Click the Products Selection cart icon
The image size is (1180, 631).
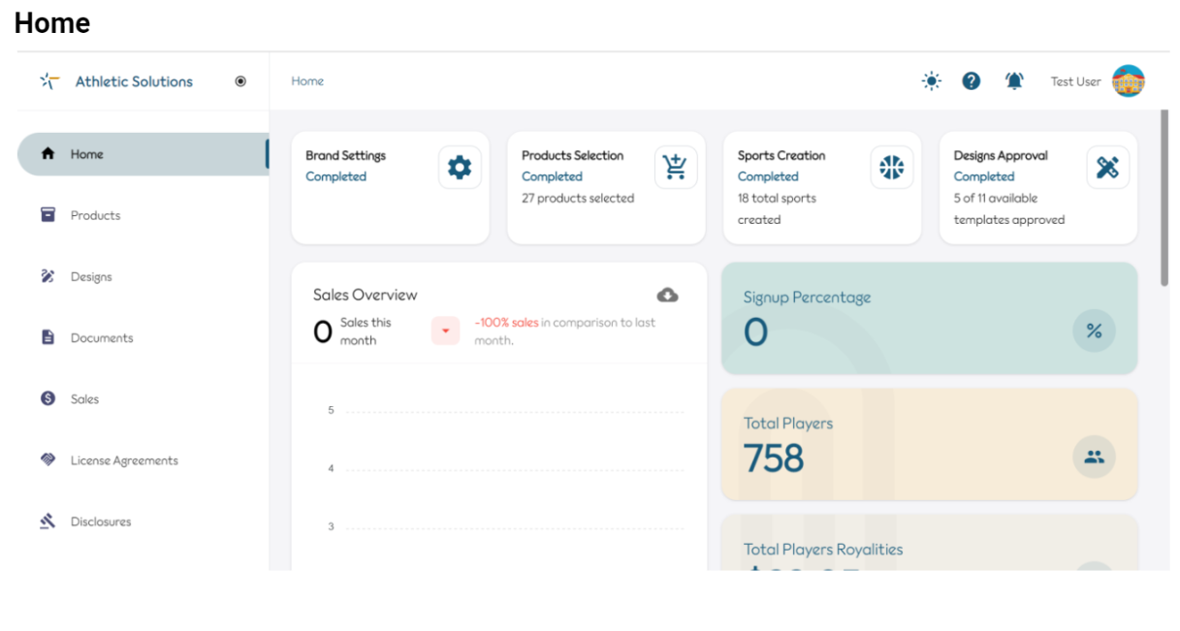676,168
